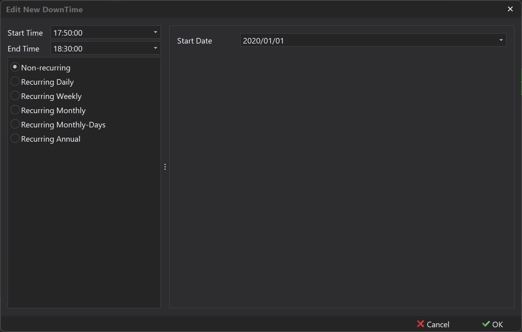
Task: Enable Recurring Daily recurrence
Action: [x=15, y=81]
